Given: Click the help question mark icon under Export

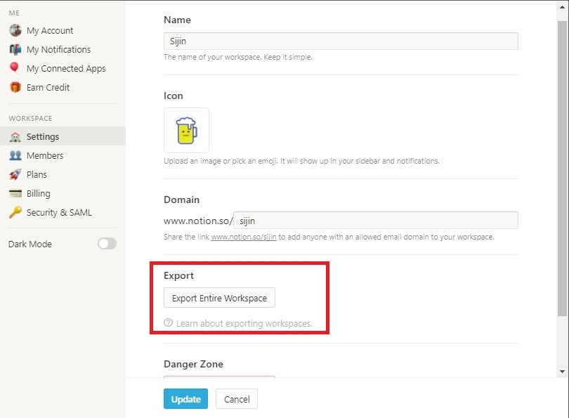Looking at the screenshot, I should pyautogui.click(x=168, y=323).
